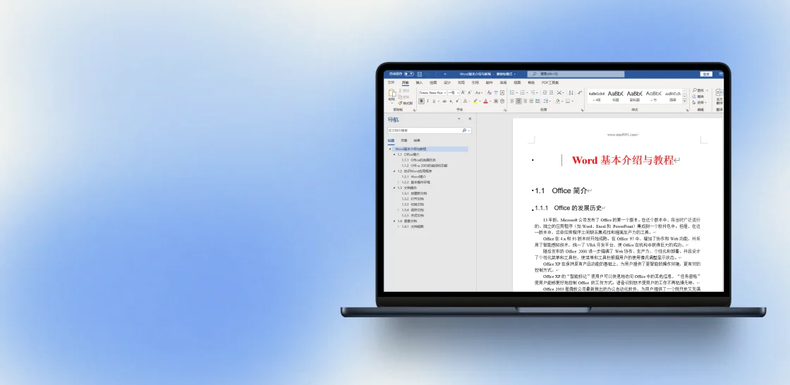Toggle Show paragraph marks icon
The height and width of the screenshot is (385, 790).
coord(579,92)
